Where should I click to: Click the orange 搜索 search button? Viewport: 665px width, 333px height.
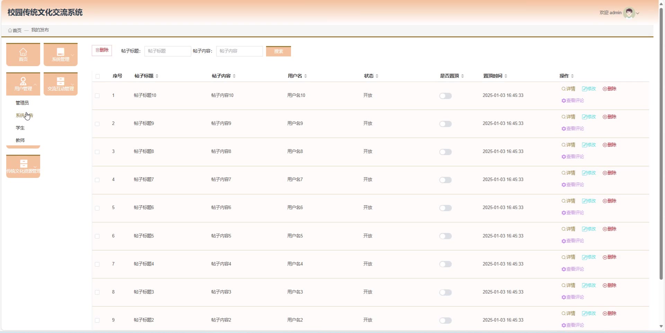pos(278,51)
